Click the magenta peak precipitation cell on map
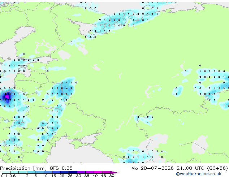The height and width of the screenshot is (177, 229). click(x=7, y=97)
